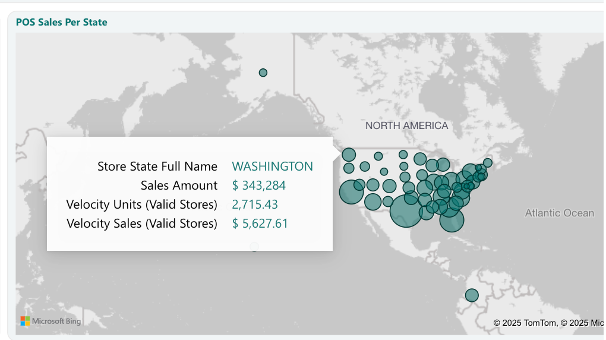606x340 pixels.
Task: Select the largest bubble over Texas
Action: point(406,211)
